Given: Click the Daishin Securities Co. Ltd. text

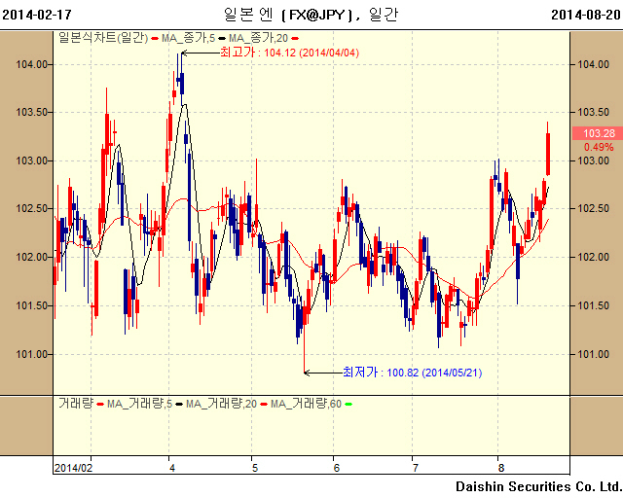Looking at the screenshot, I should click(x=537, y=484).
